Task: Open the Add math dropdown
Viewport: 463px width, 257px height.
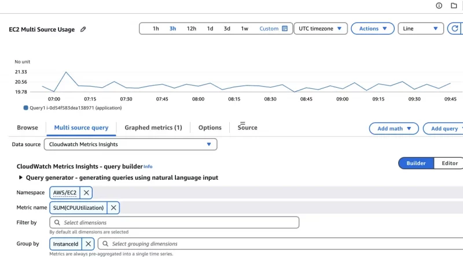Action: pyautogui.click(x=394, y=128)
